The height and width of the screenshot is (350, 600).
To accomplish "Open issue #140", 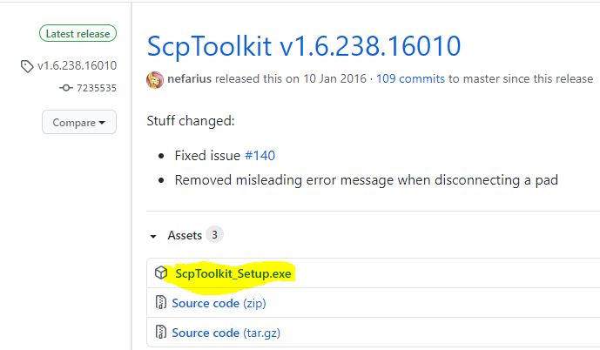I will click(260, 156).
